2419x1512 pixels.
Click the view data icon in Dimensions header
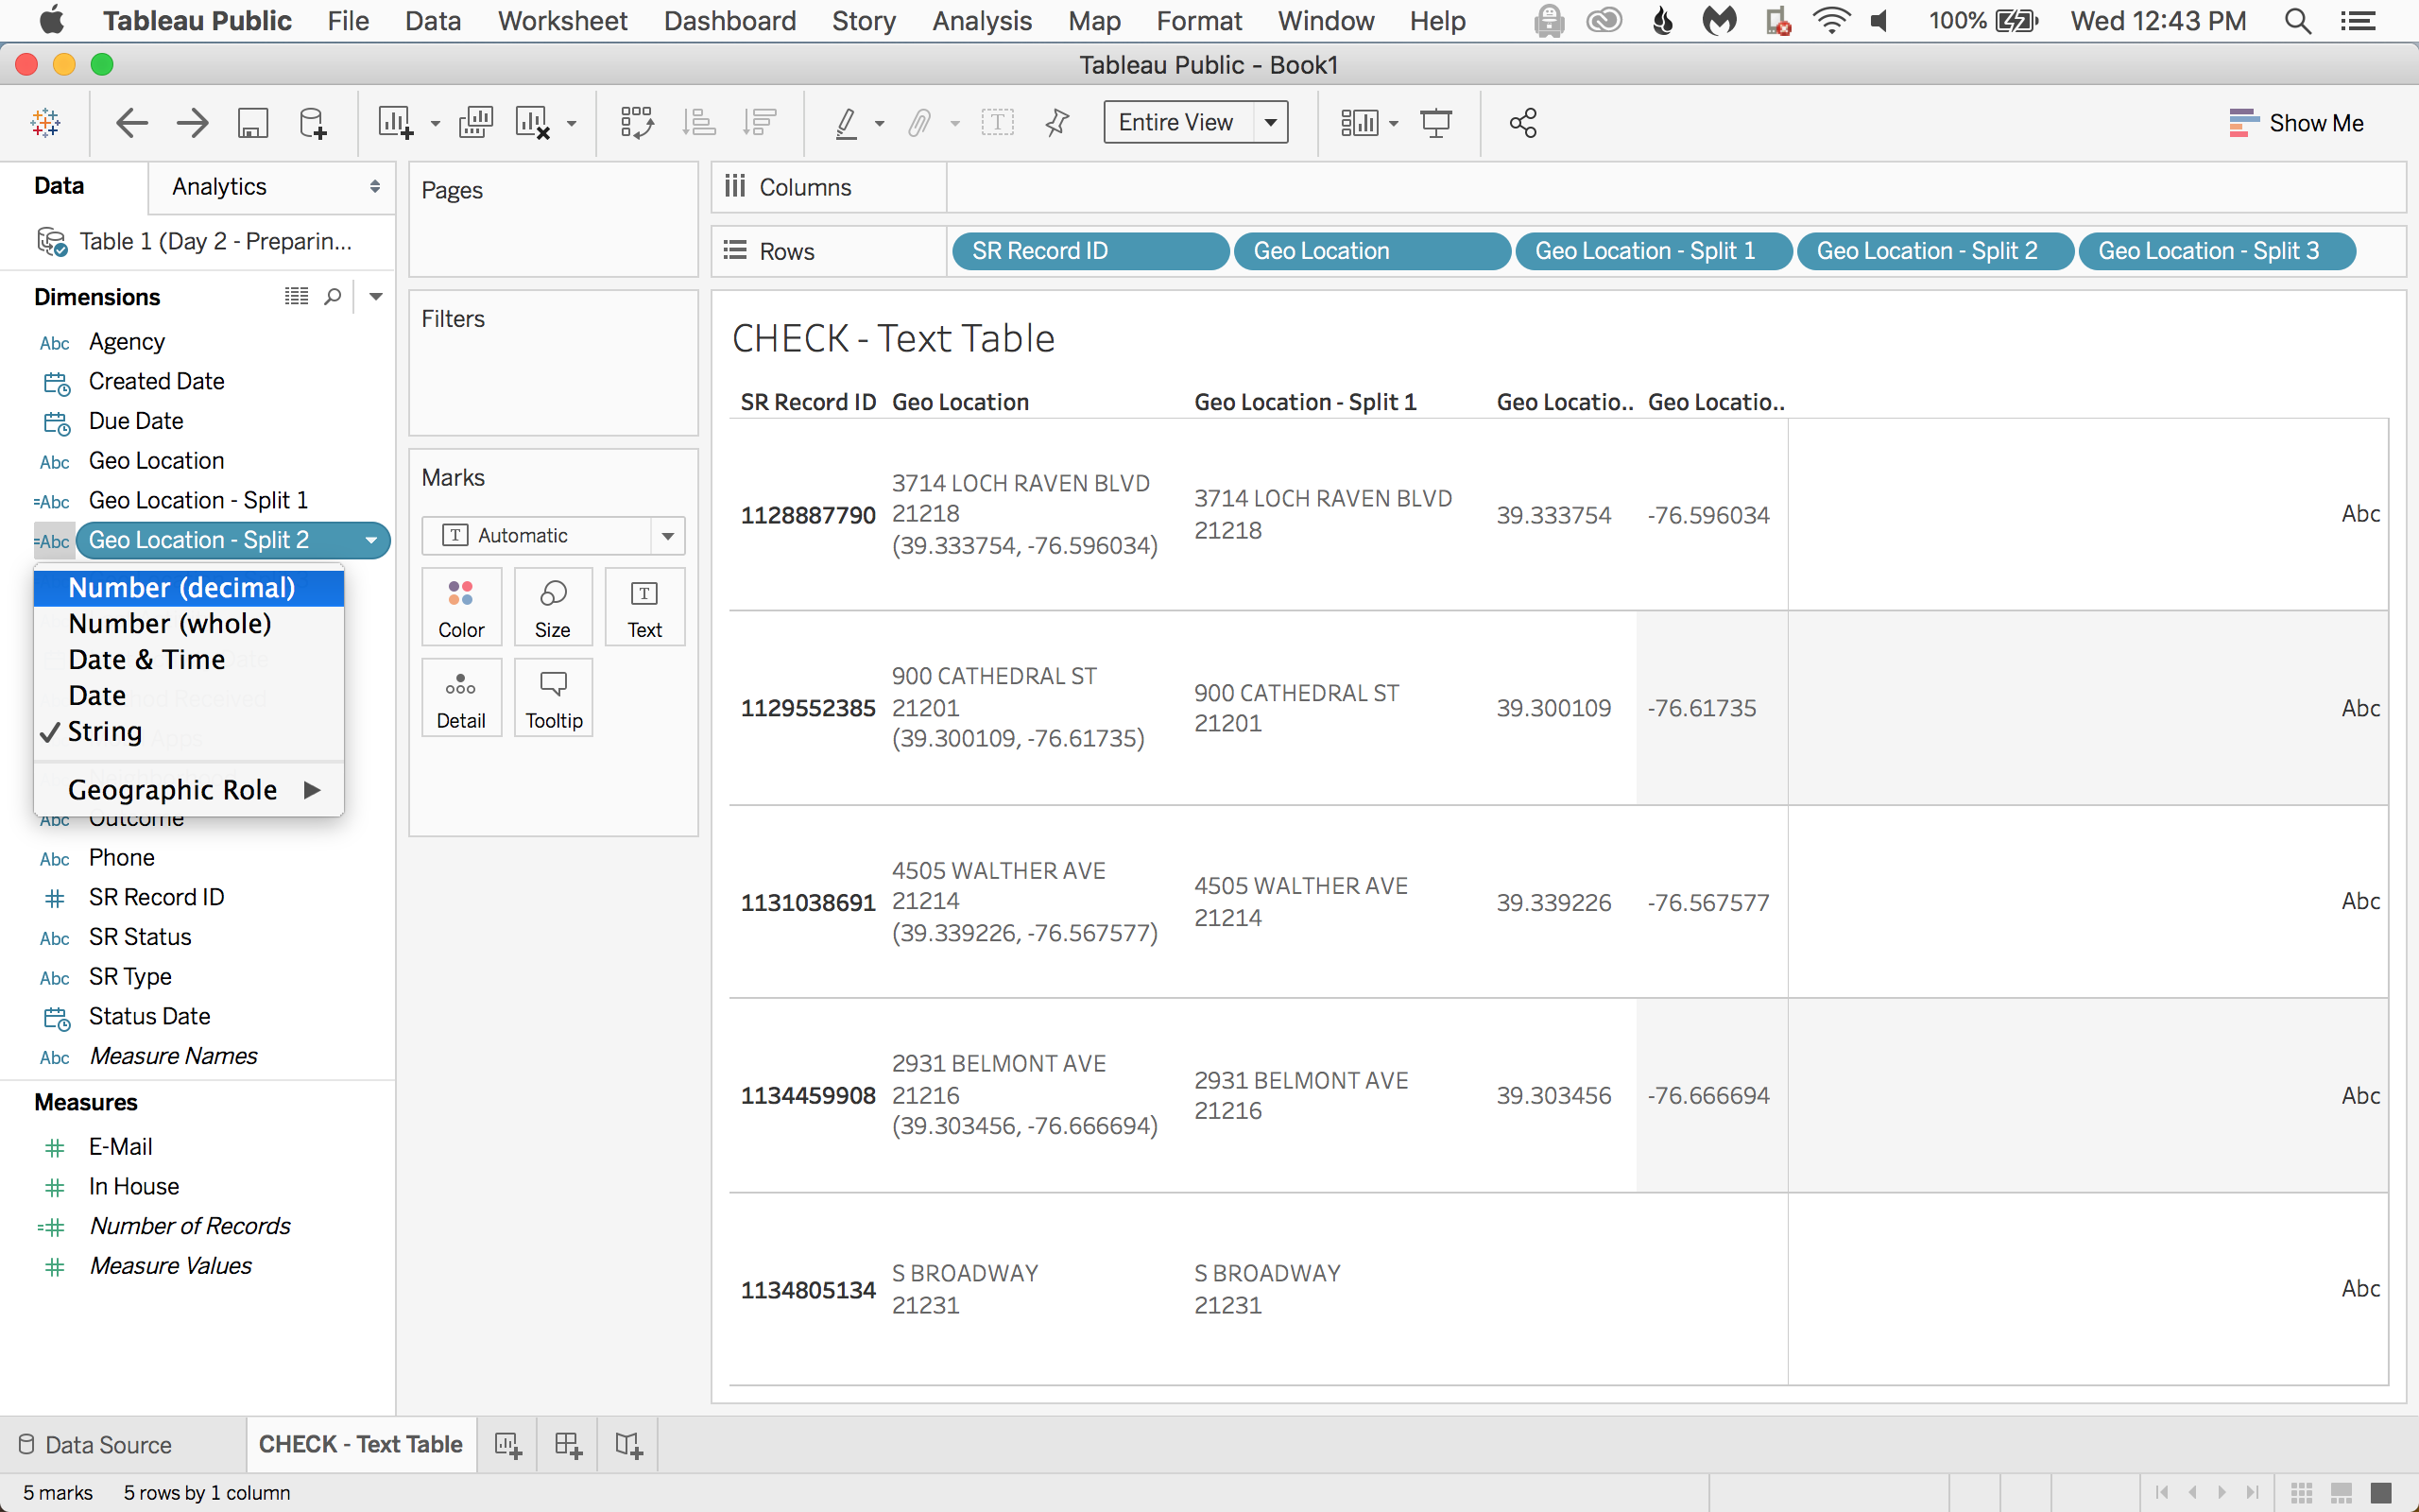(296, 296)
